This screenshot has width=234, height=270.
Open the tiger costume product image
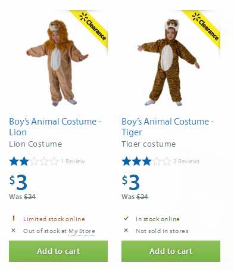point(169,62)
